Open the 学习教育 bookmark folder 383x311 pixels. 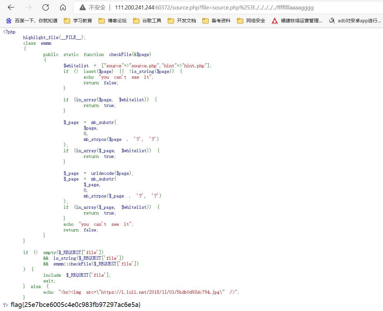(x=78, y=21)
